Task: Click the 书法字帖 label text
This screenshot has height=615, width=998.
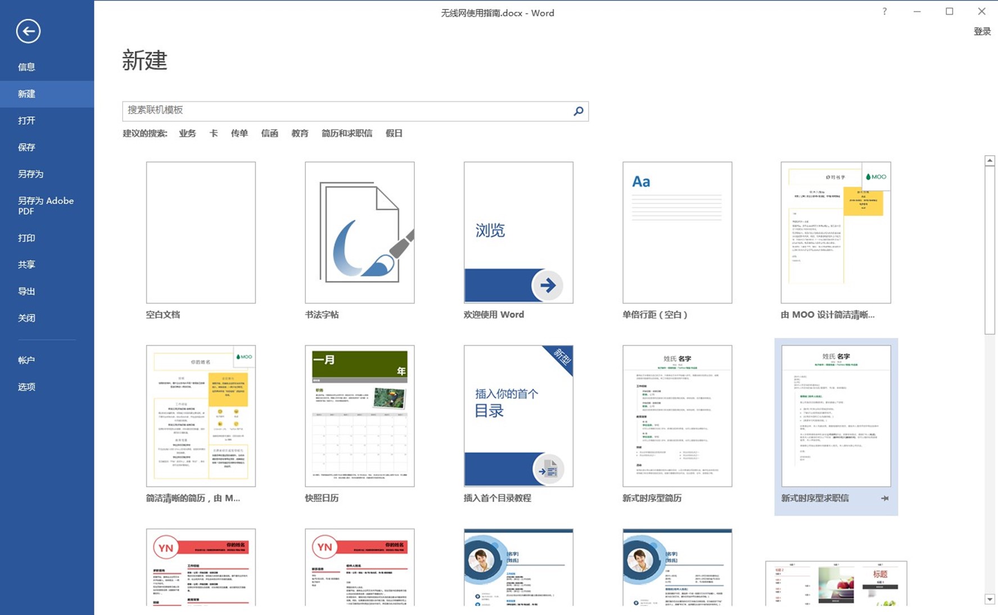Action: click(322, 315)
